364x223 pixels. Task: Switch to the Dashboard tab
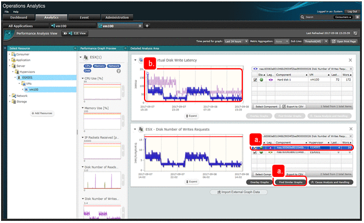19,17
